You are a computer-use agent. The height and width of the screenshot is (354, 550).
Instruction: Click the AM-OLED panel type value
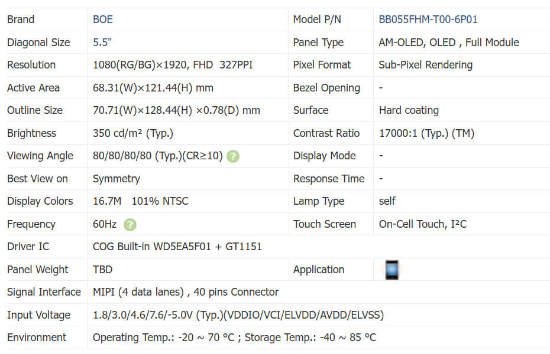[x=448, y=42]
